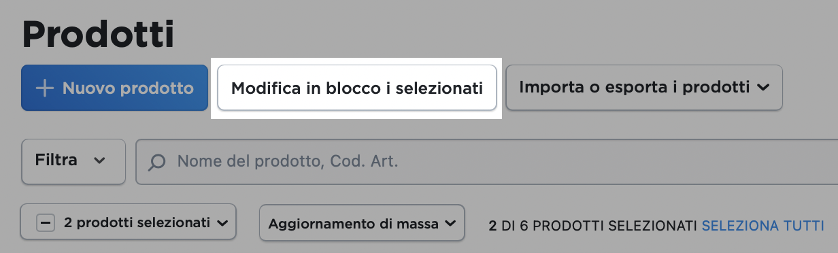
Task: Click the SELEZIONA TUTTI link
Action: point(762,225)
